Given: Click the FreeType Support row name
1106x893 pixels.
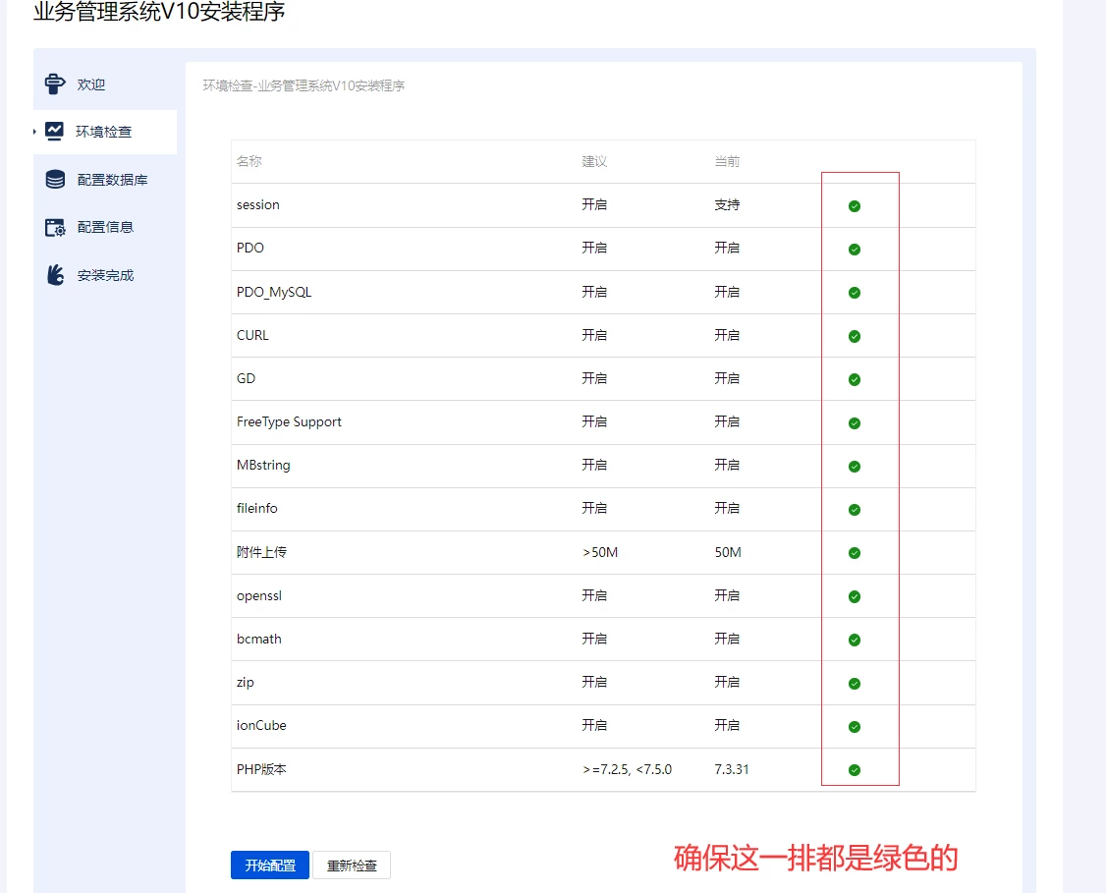Looking at the screenshot, I should tap(289, 421).
